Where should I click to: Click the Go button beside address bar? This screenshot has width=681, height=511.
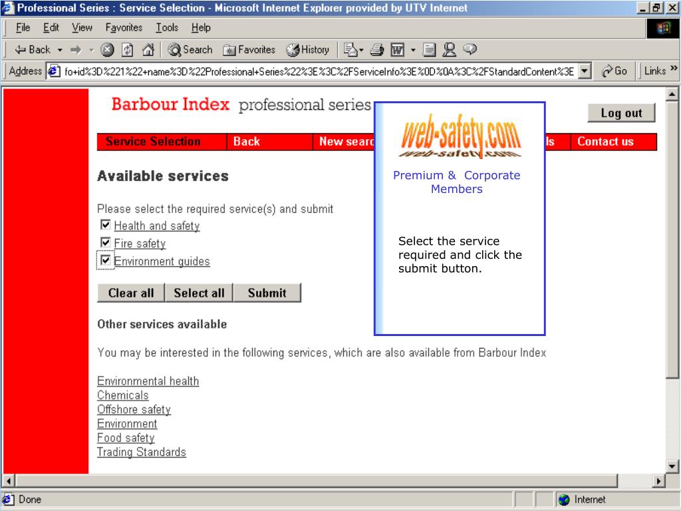pos(614,71)
